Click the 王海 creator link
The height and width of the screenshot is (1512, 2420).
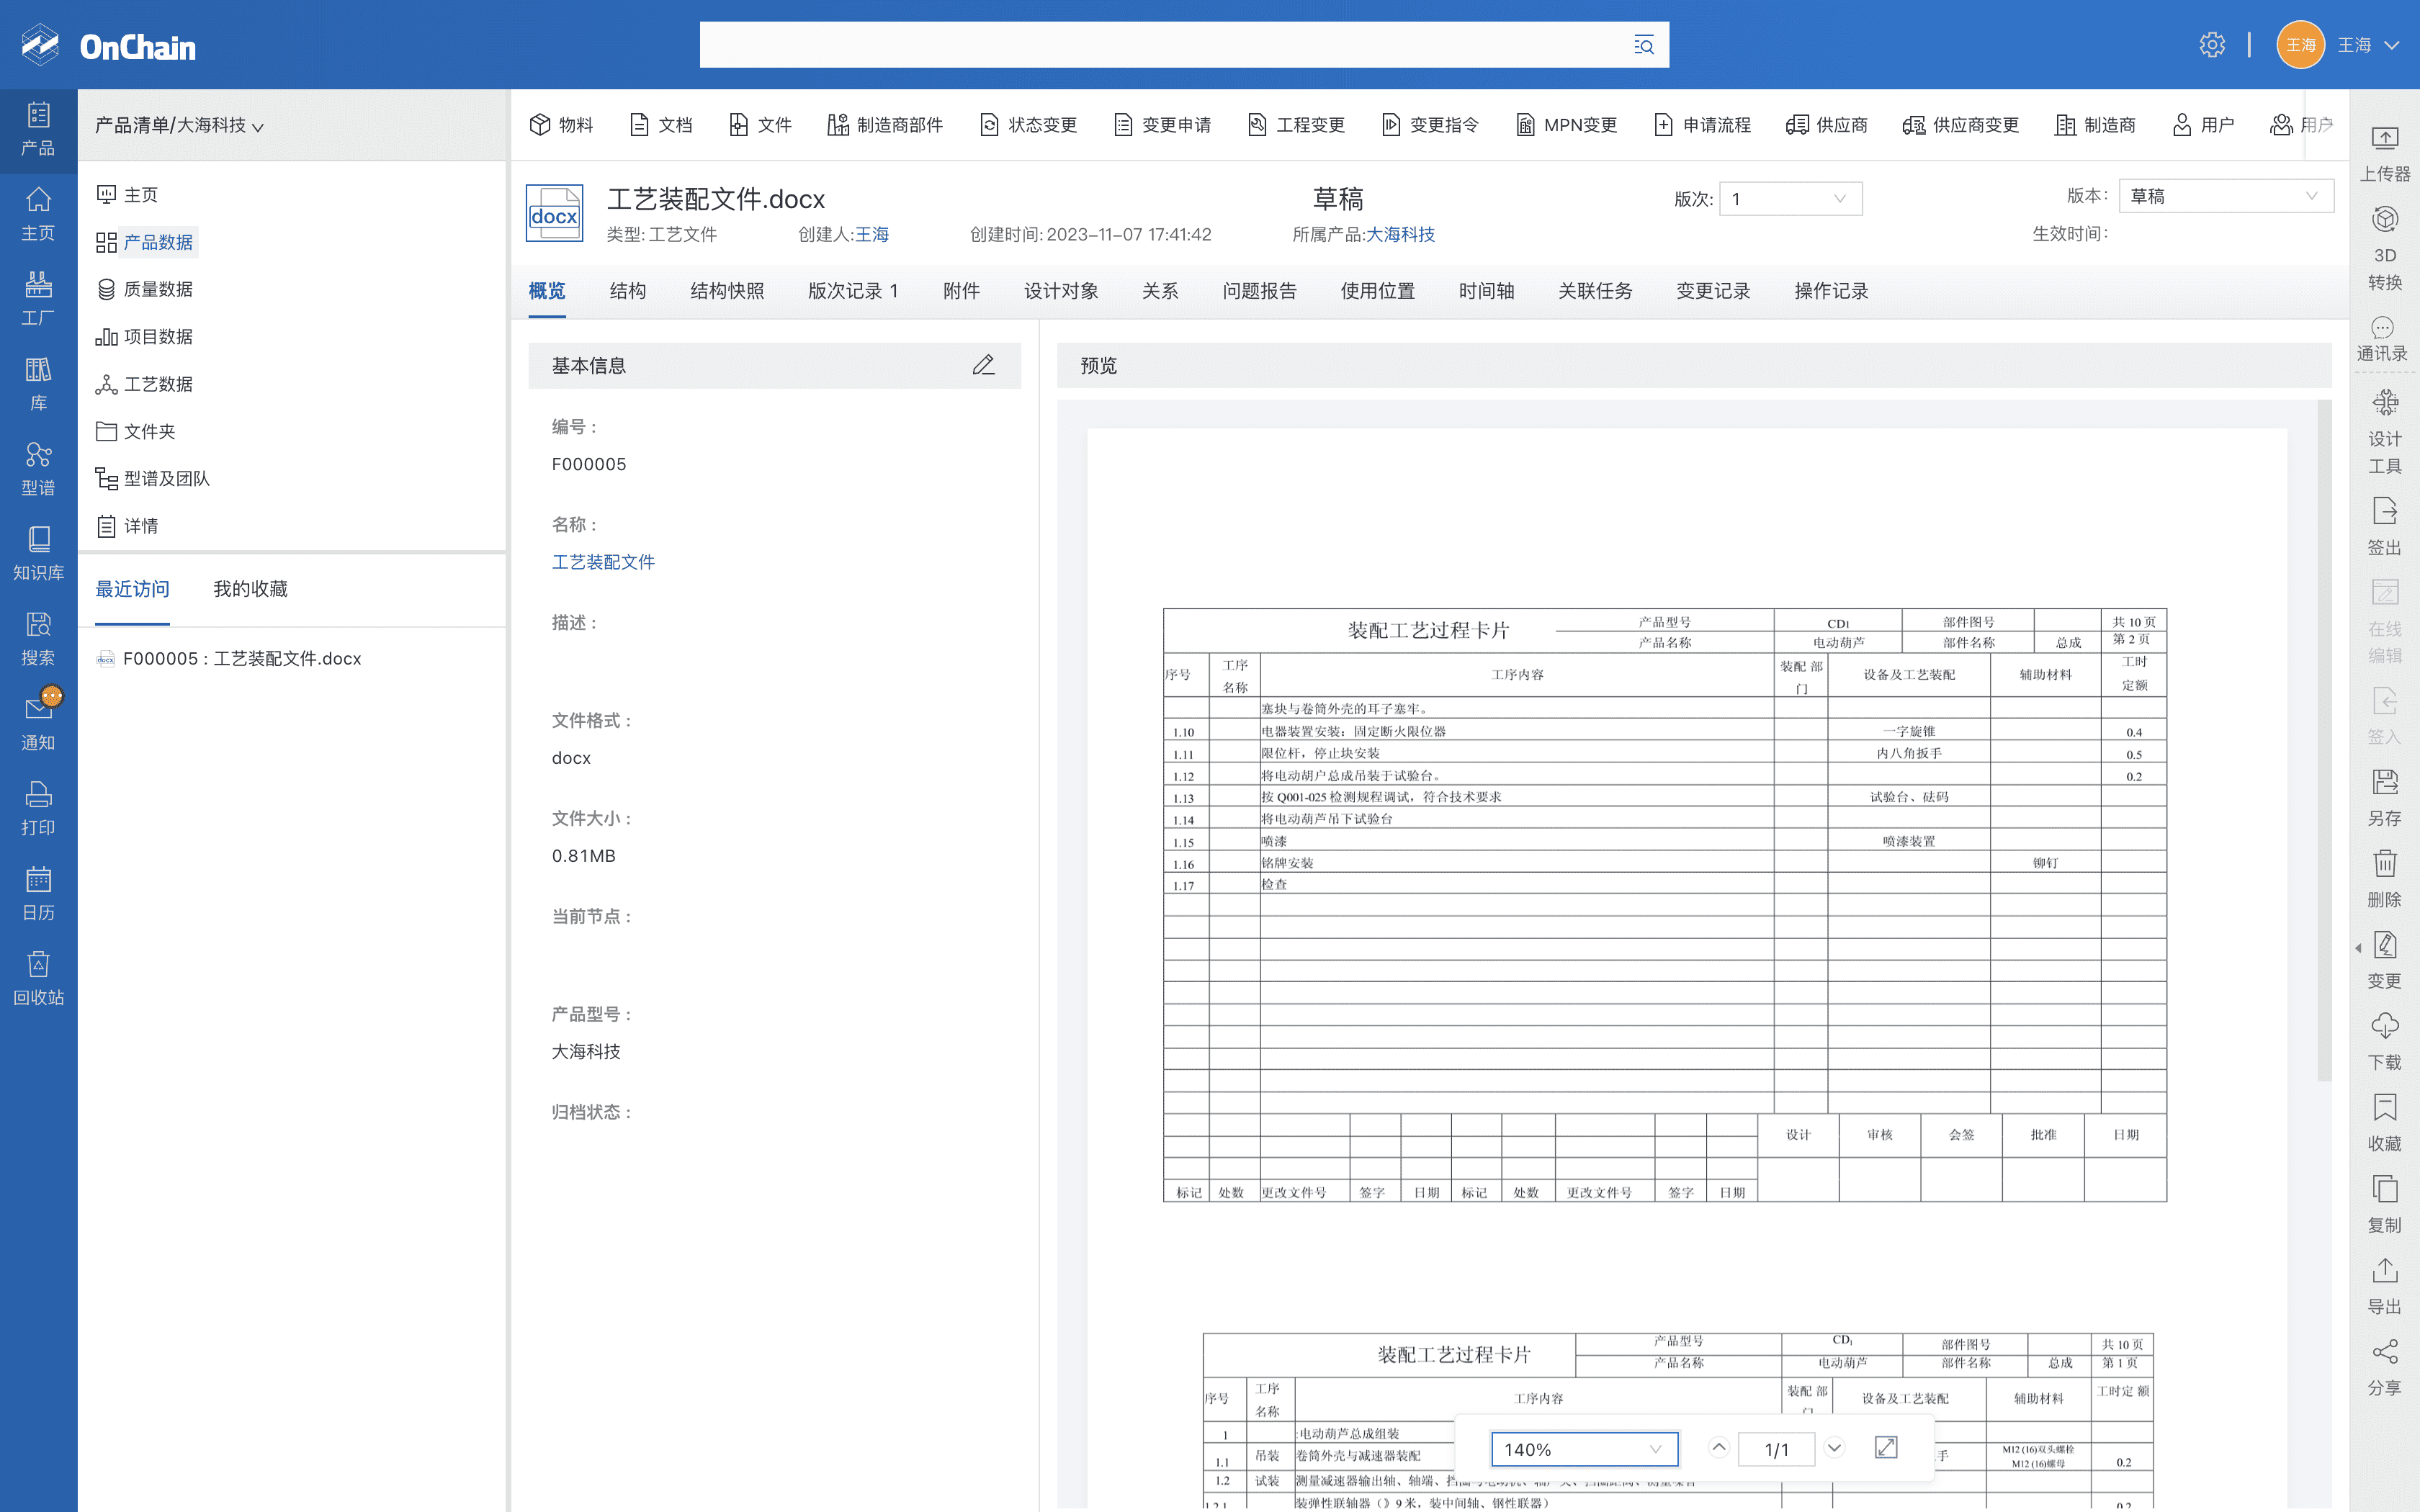coord(871,234)
